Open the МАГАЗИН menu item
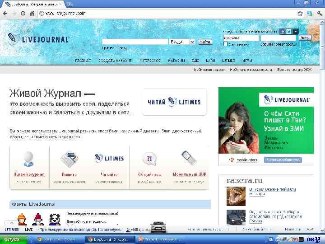Viewport: 325px width, 244px height. pyautogui.click(x=176, y=61)
